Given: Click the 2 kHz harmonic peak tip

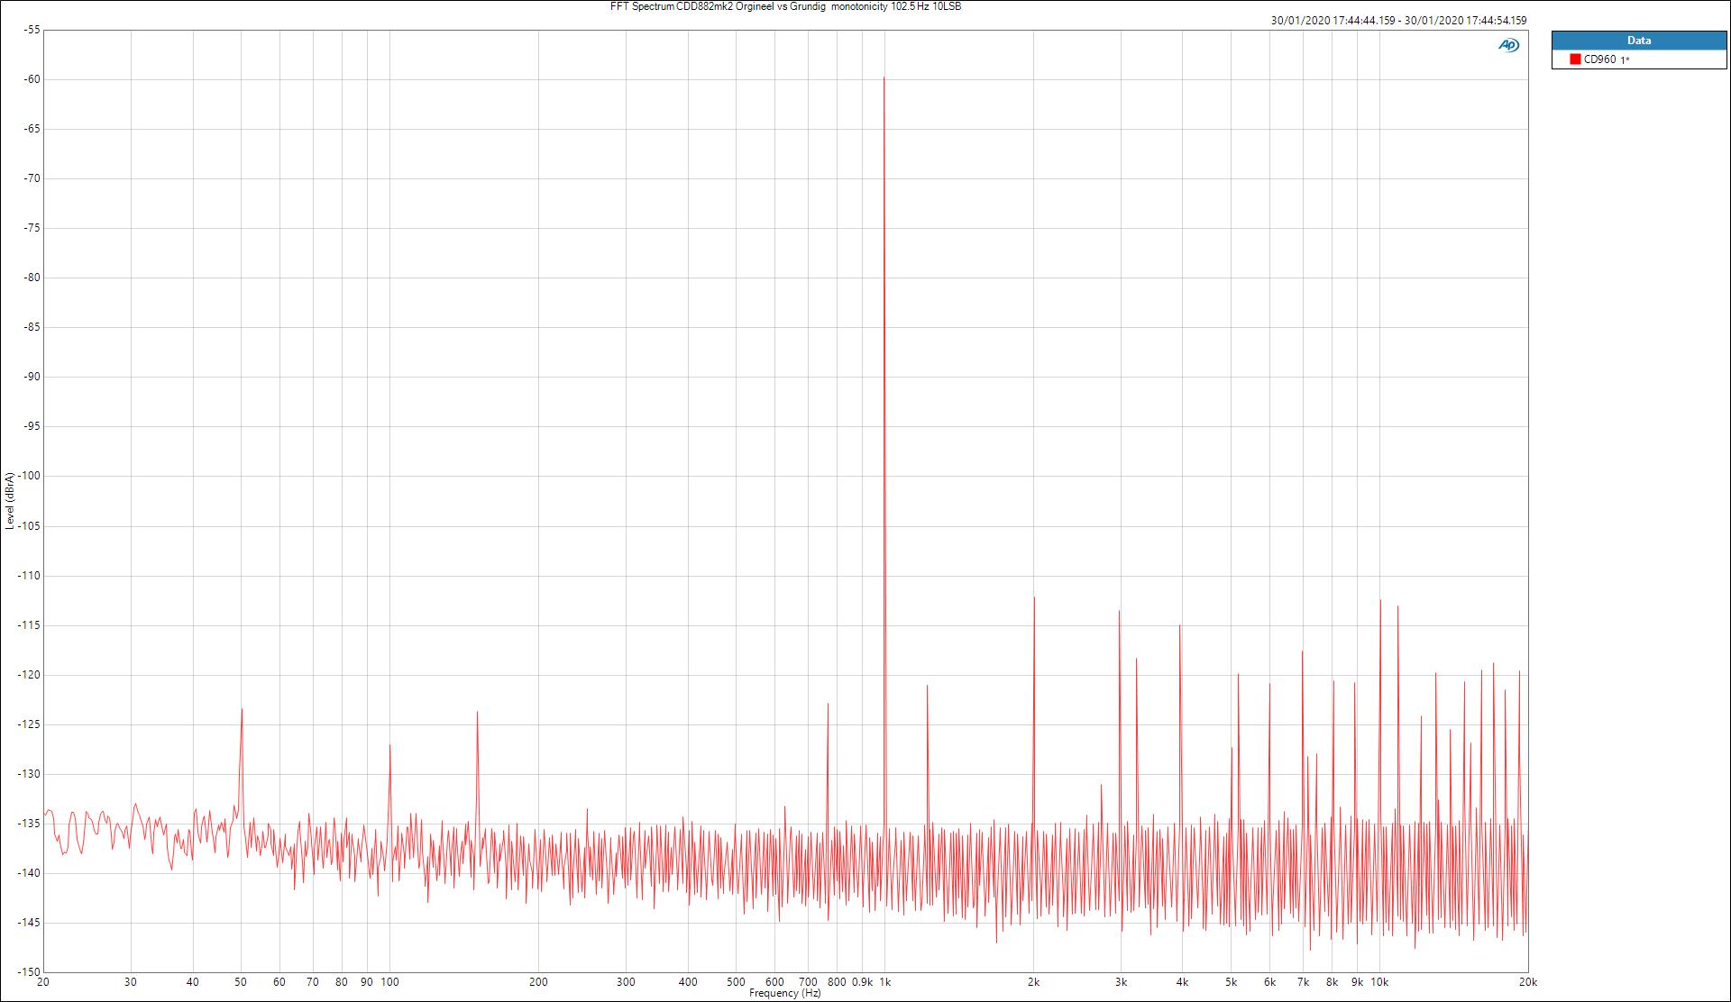Looking at the screenshot, I should pos(1034,598).
